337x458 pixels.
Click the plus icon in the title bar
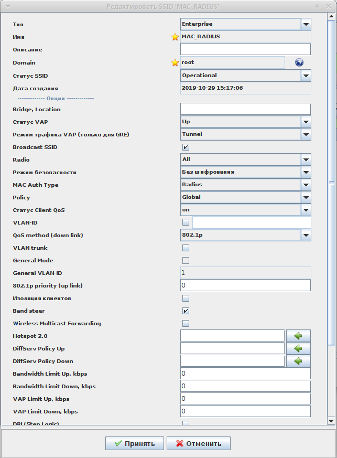tap(317, 6)
